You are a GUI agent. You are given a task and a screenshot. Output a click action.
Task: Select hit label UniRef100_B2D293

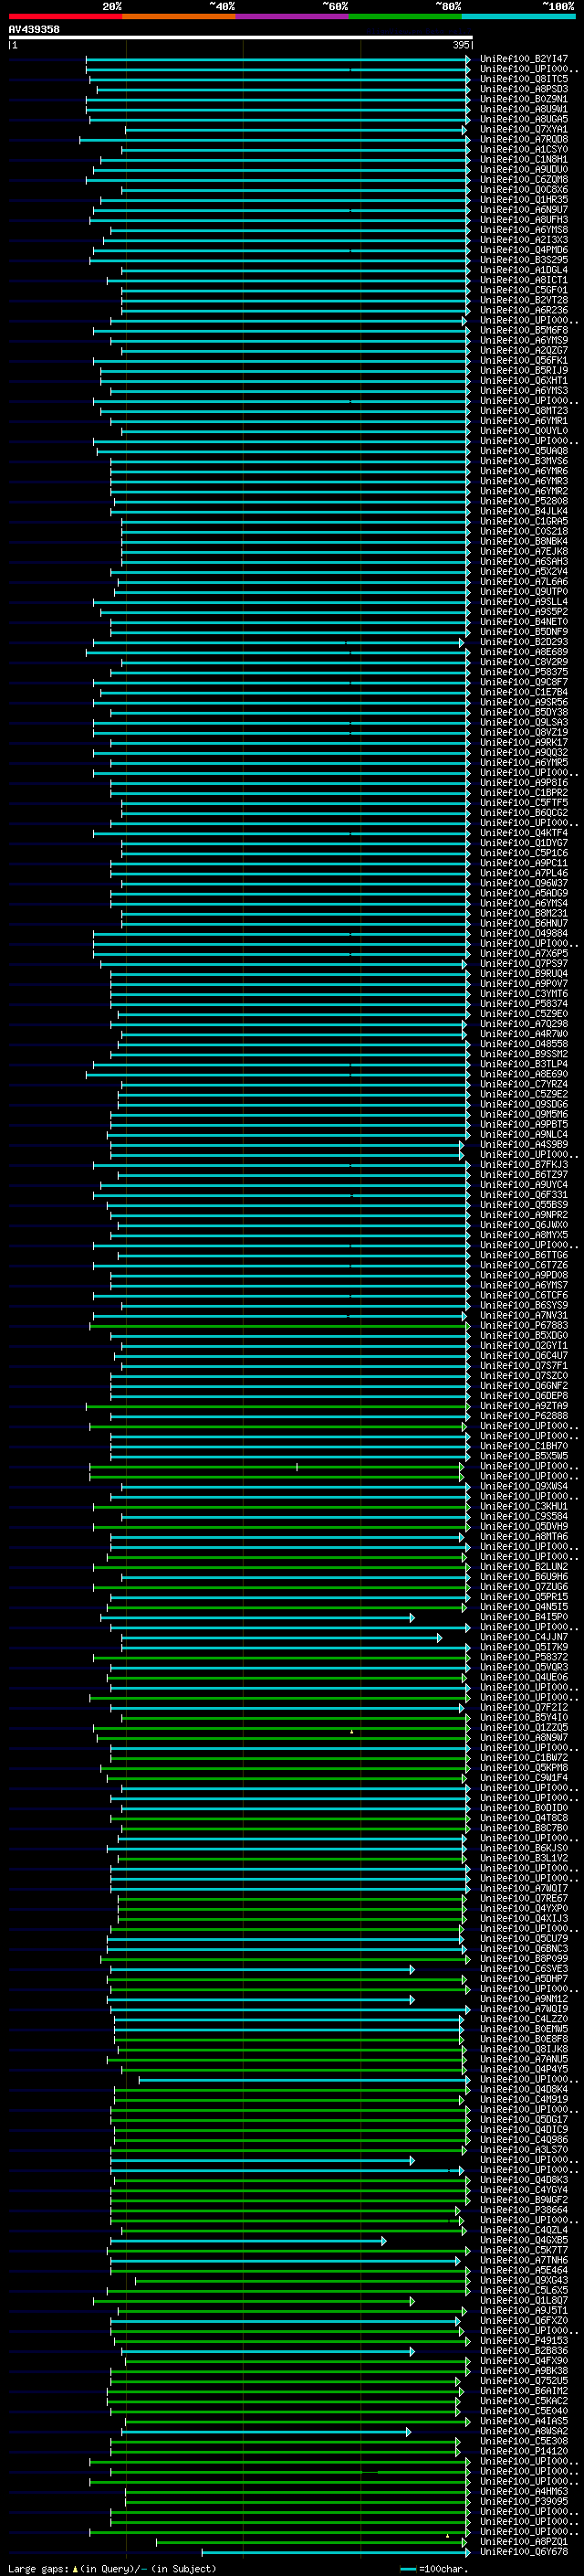pyautogui.click(x=524, y=642)
